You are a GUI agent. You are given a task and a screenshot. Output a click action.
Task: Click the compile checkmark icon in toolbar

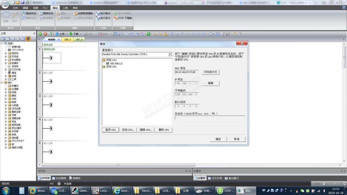[50, 34]
